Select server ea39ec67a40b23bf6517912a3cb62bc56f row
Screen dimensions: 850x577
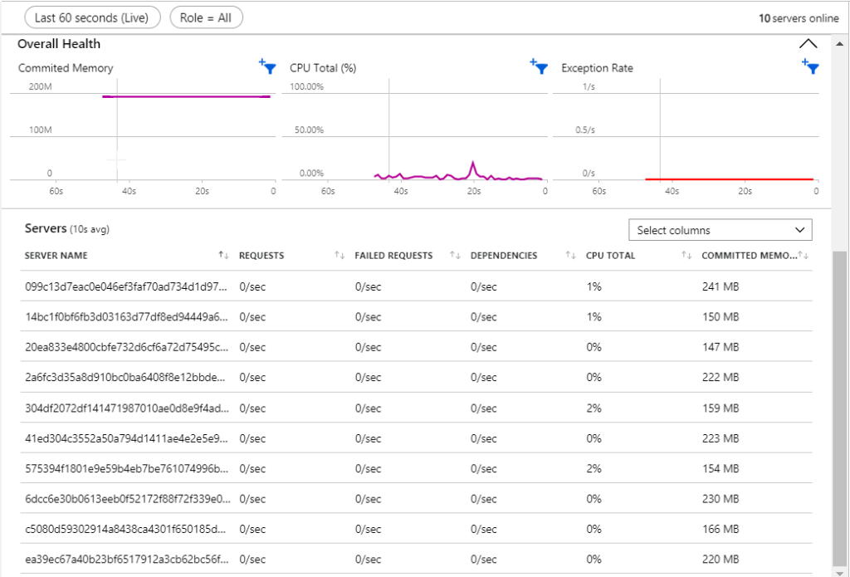coord(125,559)
